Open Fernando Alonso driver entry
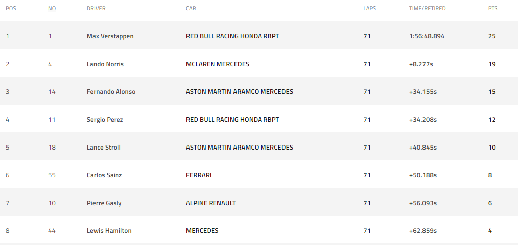 tap(111, 92)
